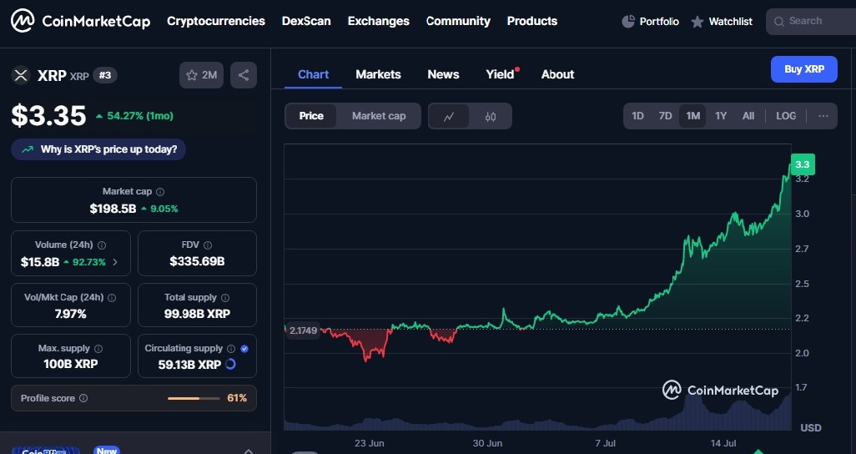This screenshot has height=454, width=856.
Task: Open "Why is XRP's price up today?"
Action: click(x=98, y=149)
